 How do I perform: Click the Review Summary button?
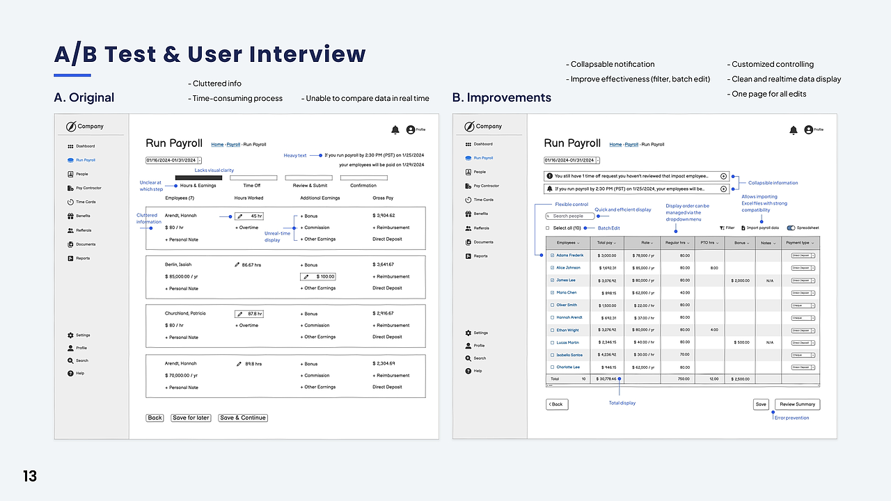tap(797, 404)
